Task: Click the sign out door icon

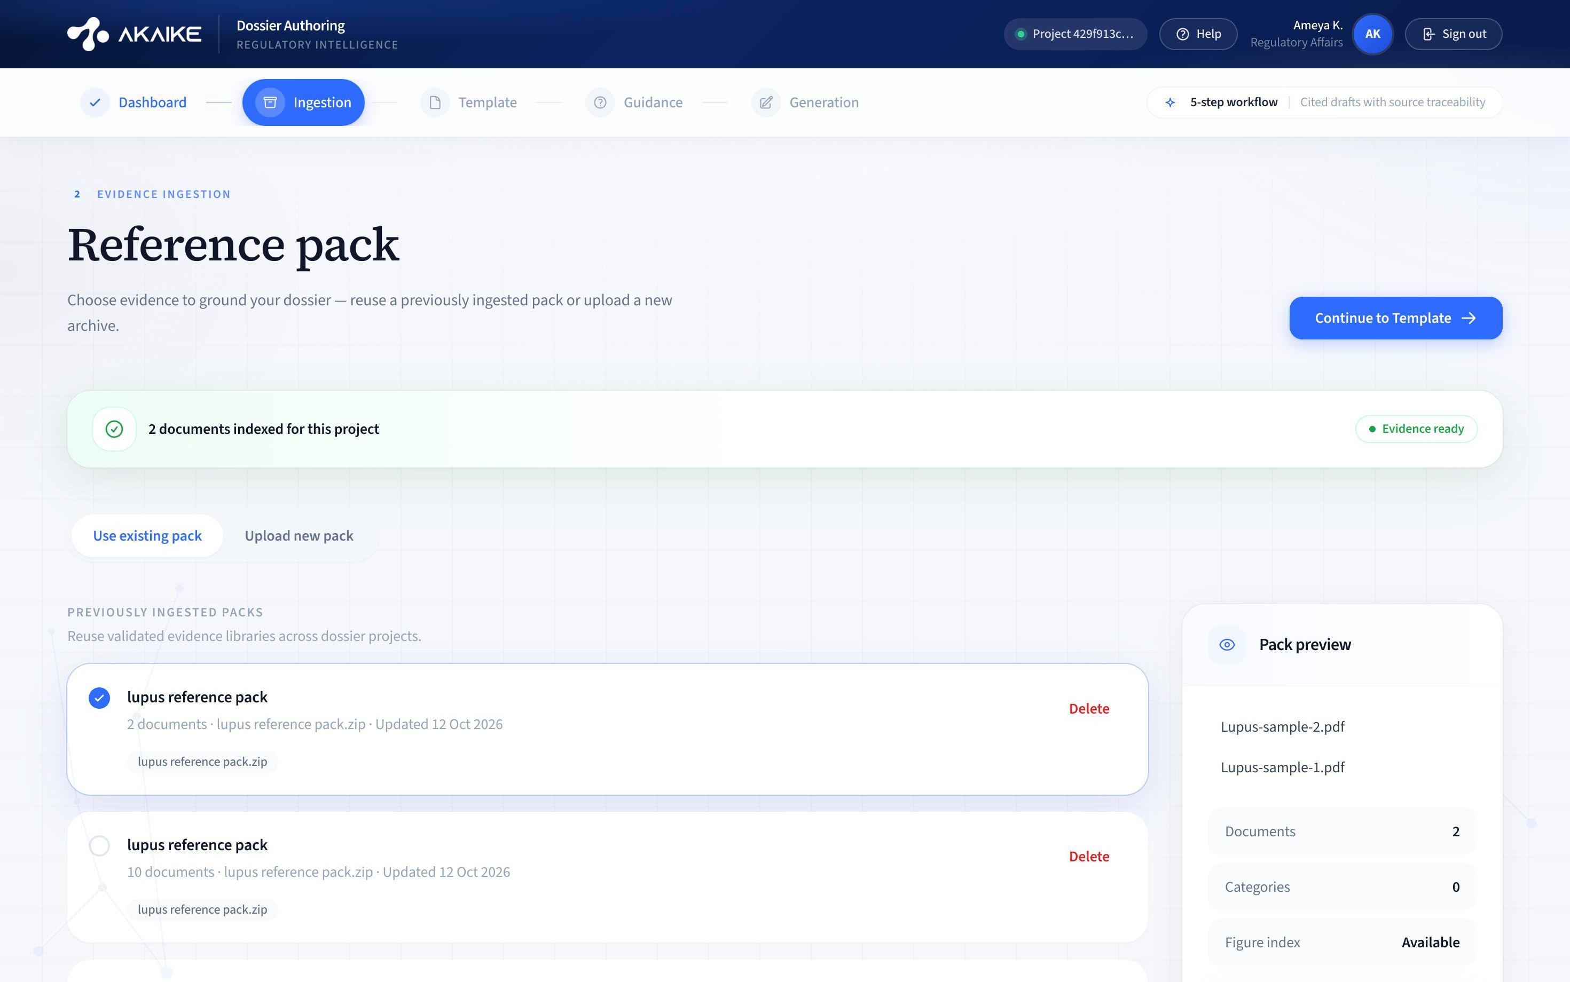Action: click(x=1428, y=34)
